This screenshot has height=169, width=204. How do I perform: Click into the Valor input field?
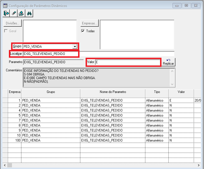[x=128, y=62]
